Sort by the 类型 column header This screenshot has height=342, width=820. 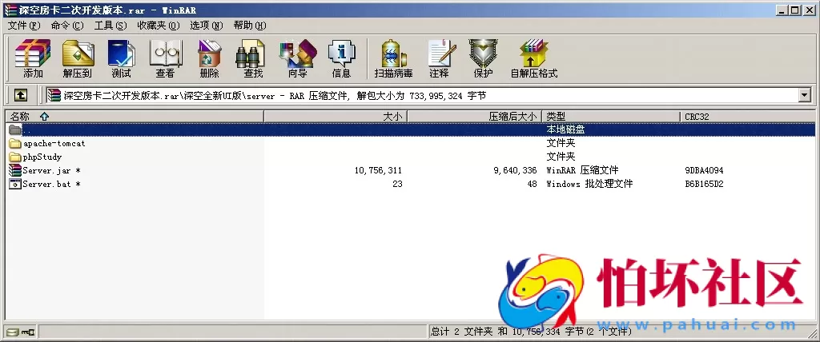coord(611,117)
